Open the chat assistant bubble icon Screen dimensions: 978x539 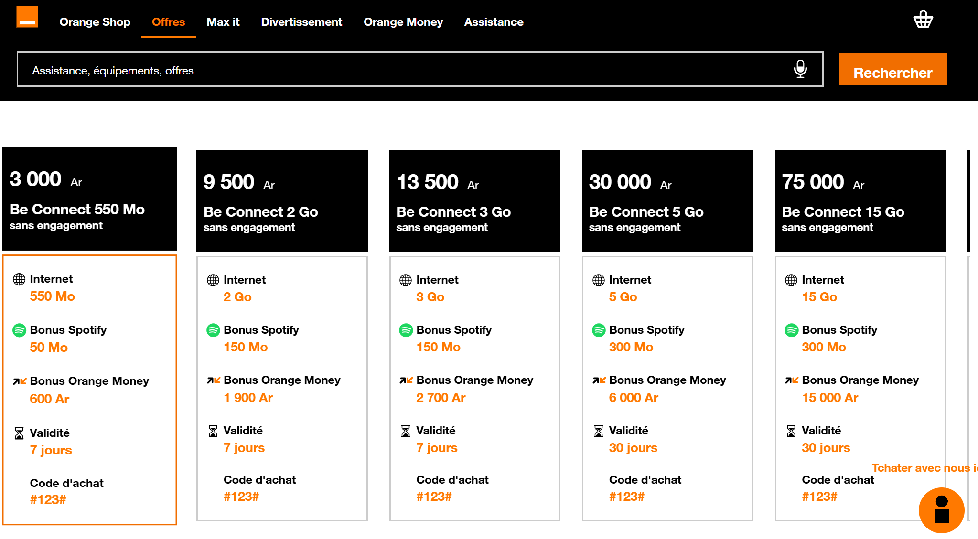(x=941, y=510)
